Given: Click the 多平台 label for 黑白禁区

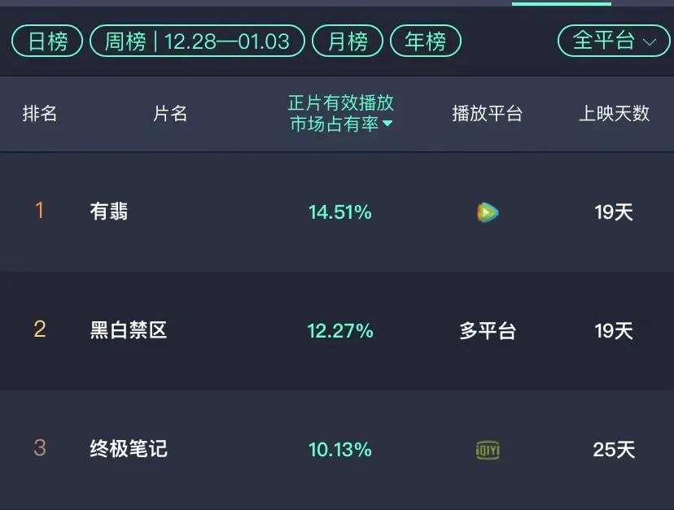Looking at the screenshot, I should pyautogui.click(x=487, y=331).
